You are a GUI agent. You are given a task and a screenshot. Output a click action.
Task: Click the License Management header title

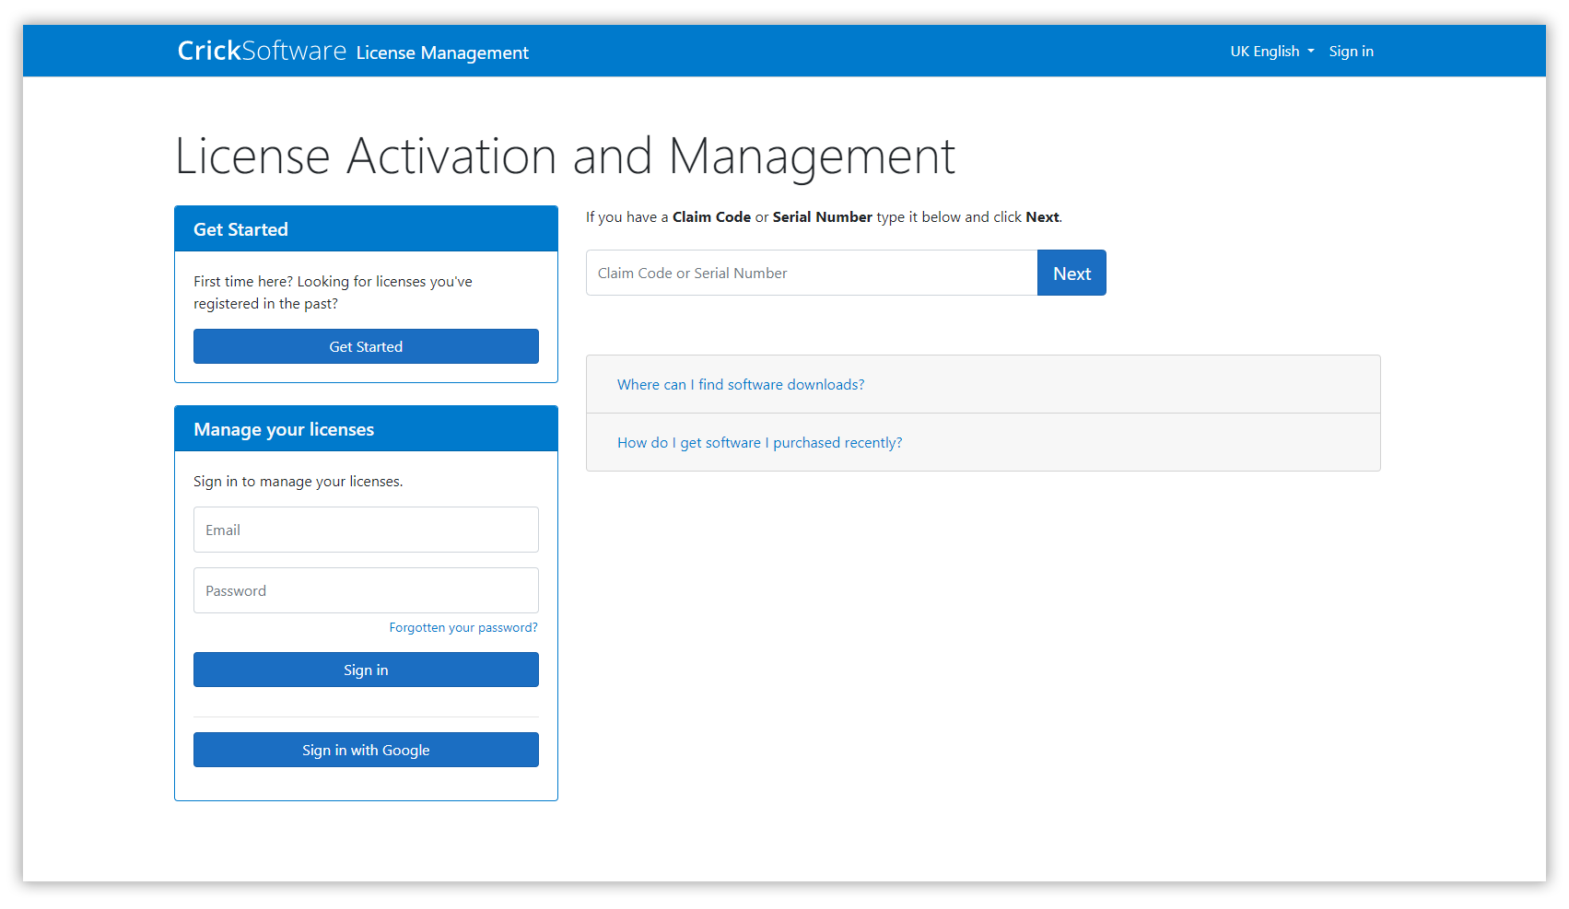tap(442, 52)
